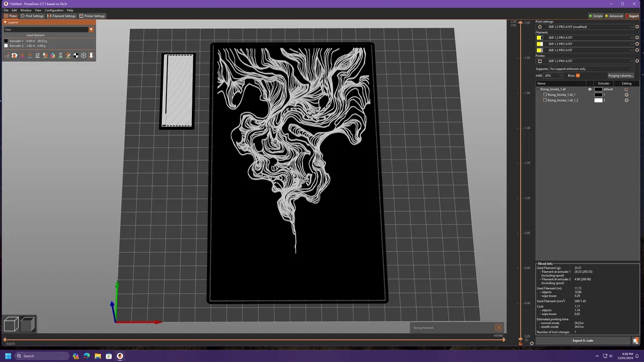Switch to sliced layers preview icon

(27, 324)
